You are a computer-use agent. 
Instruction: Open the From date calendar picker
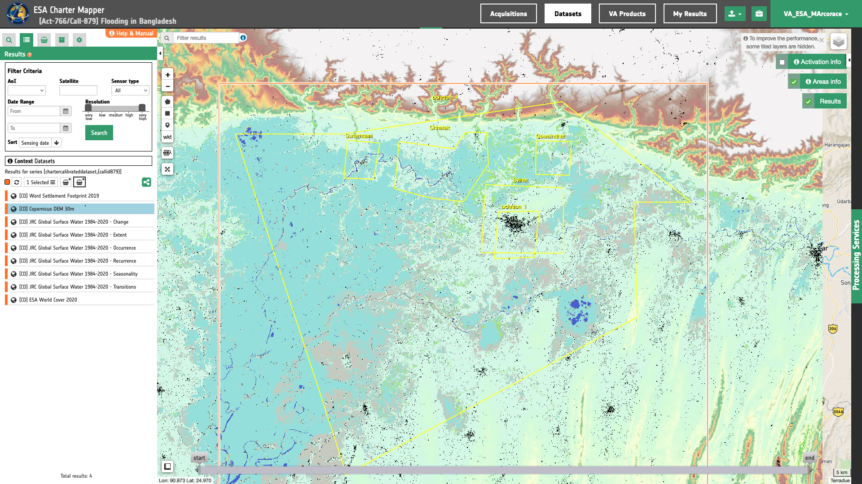coord(66,111)
